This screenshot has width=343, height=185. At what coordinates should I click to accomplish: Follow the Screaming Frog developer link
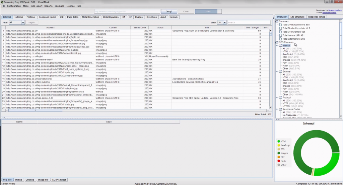[335, 10]
